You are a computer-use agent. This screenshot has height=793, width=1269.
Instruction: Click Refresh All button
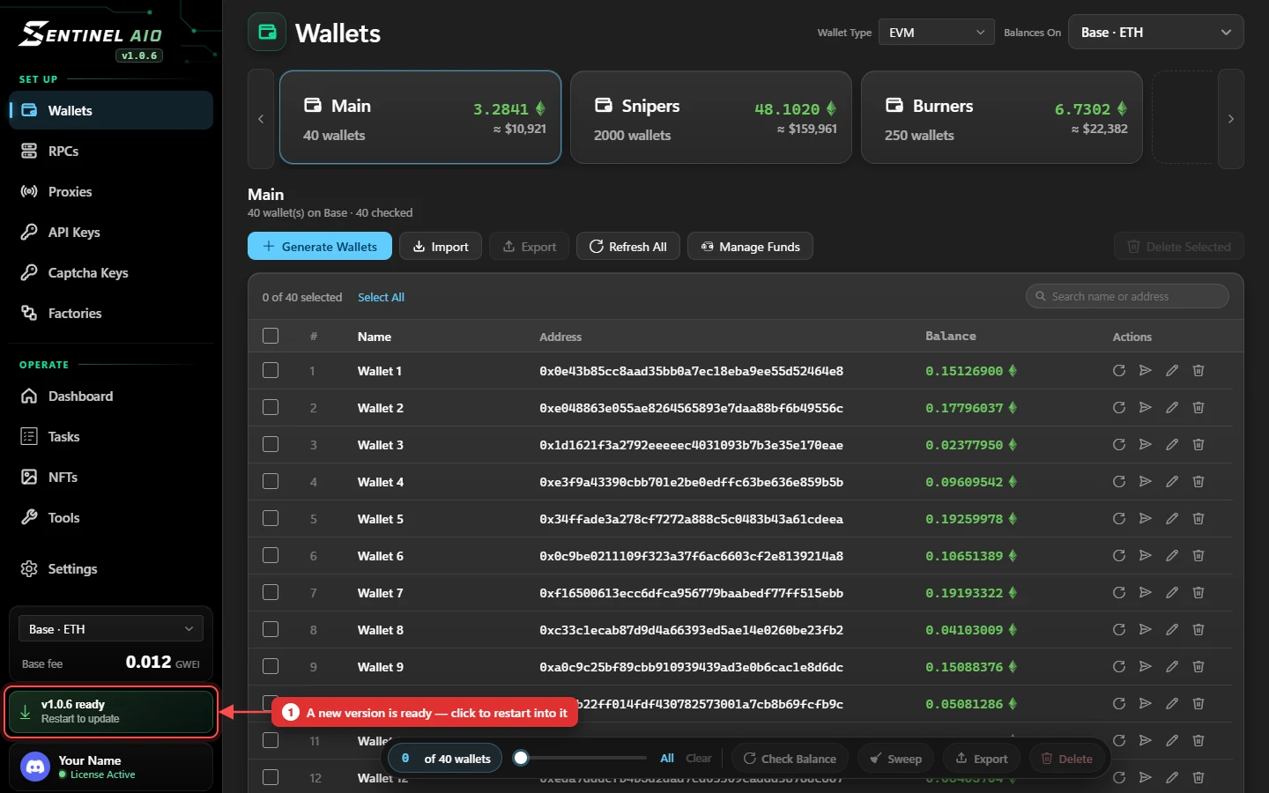[628, 247]
